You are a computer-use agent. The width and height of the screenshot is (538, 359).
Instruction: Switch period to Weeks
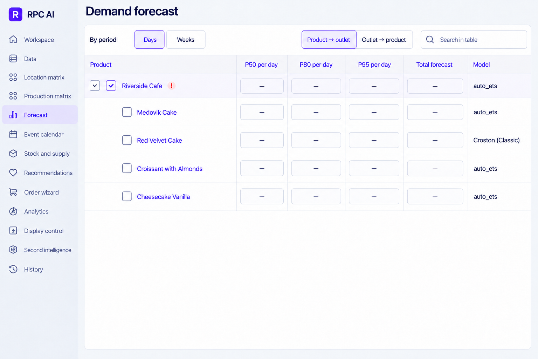coord(186,40)
